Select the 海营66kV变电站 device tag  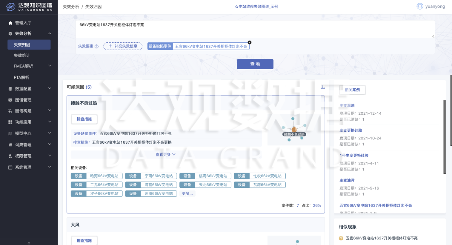[x=151, y=185]
